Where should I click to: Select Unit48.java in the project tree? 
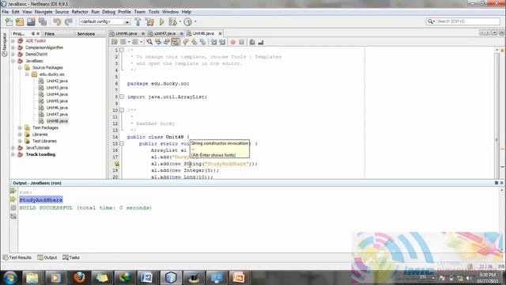pyautogui.click(x=57, y=121)
